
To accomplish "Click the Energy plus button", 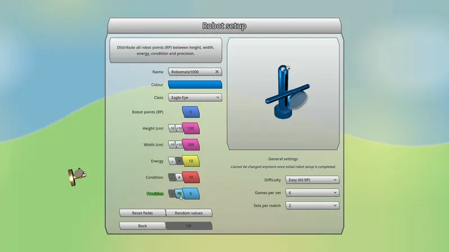I will [179, 161].
